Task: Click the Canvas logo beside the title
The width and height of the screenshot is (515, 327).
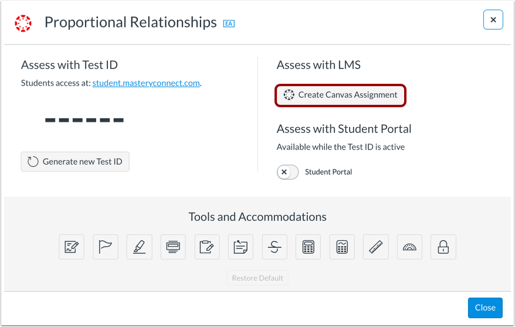Action: pyautogui.click(x=23, y=23)
